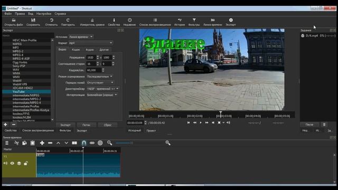This screenshot has width=338, height=190.
Task: Open the Deinterlacer YADIF dropdown
Action: click(102, 89)
